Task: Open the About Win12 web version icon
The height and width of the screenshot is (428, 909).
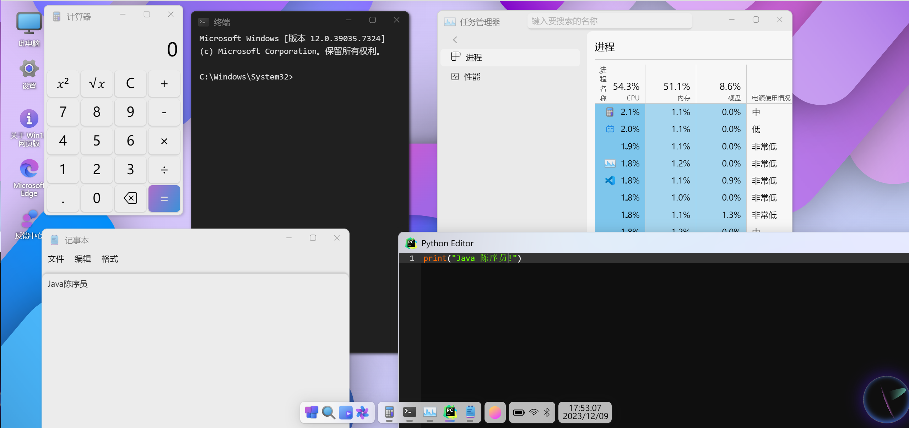Action: 28,128
